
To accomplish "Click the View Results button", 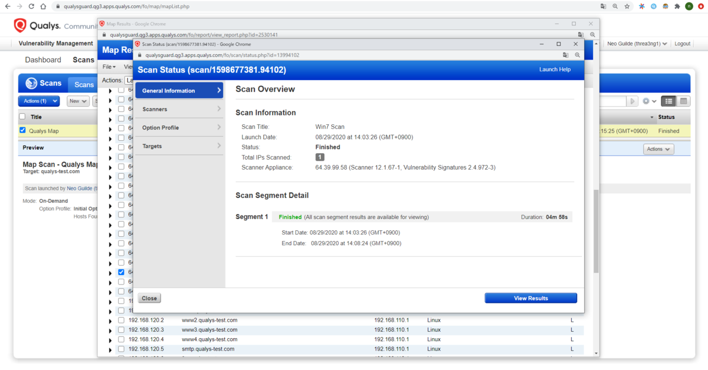I will point(531,298).
